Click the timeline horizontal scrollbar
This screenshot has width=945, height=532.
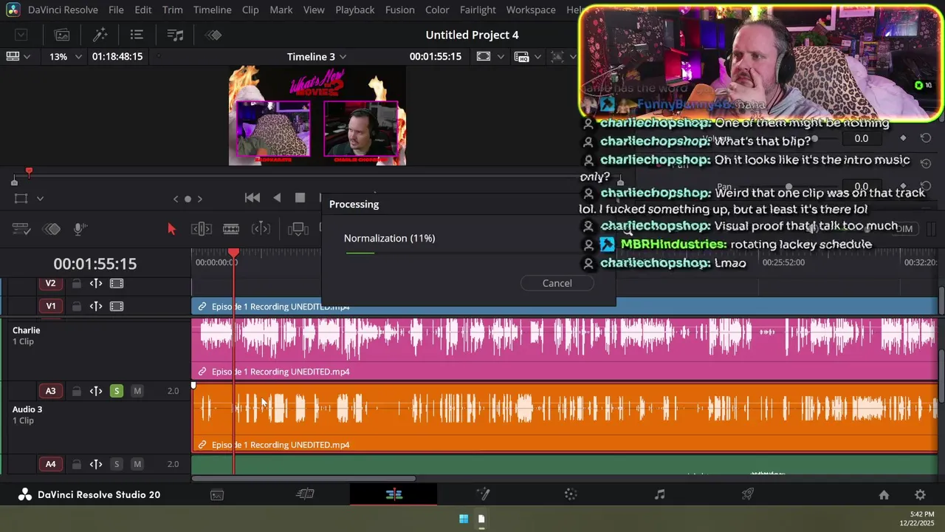[x=303, y=478]
